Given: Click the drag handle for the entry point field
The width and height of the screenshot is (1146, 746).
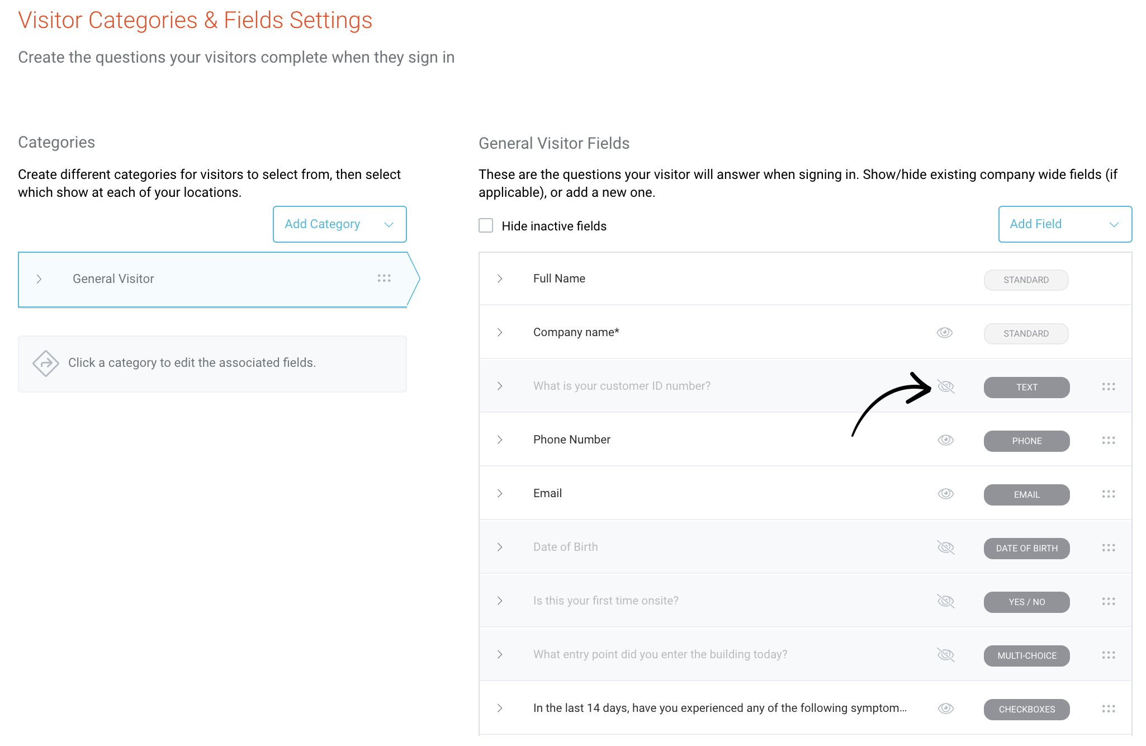Looking at the screenshot, I should coord(1109,655).
